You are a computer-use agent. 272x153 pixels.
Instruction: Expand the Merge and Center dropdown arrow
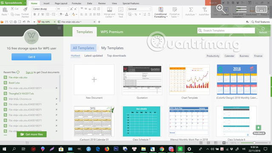[x=113, y=17]
